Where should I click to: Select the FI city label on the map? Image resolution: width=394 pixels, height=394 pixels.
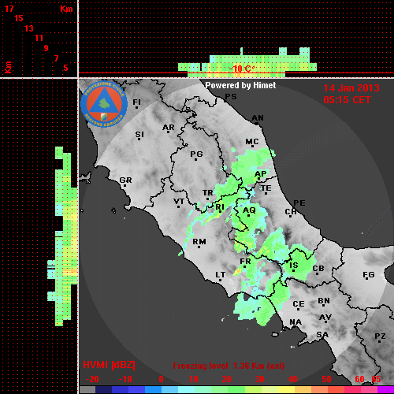point(136,102)
